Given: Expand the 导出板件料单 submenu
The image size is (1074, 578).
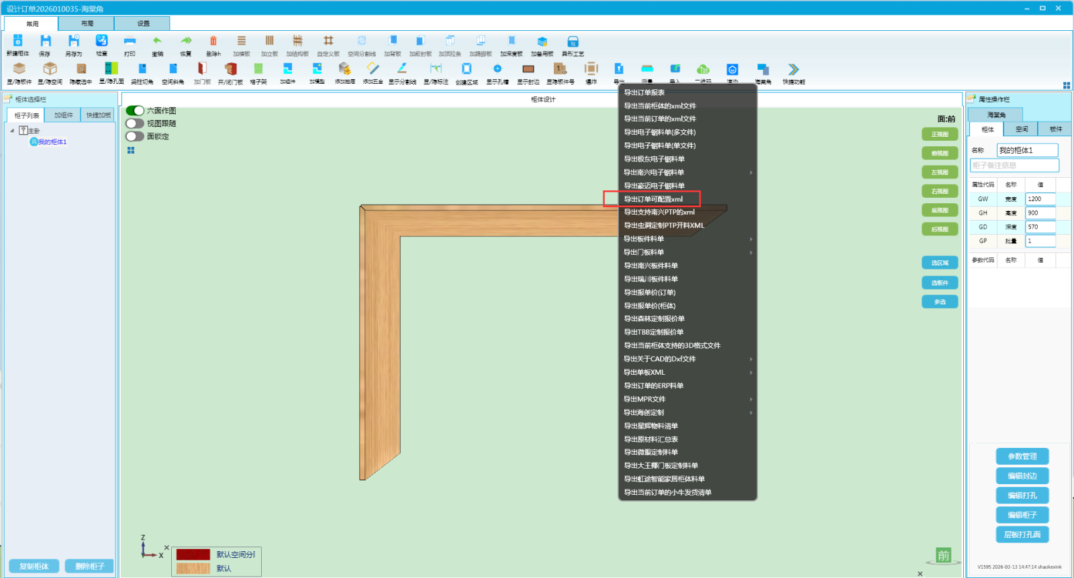Looking at the screenshot, I should tap(687, 239).
